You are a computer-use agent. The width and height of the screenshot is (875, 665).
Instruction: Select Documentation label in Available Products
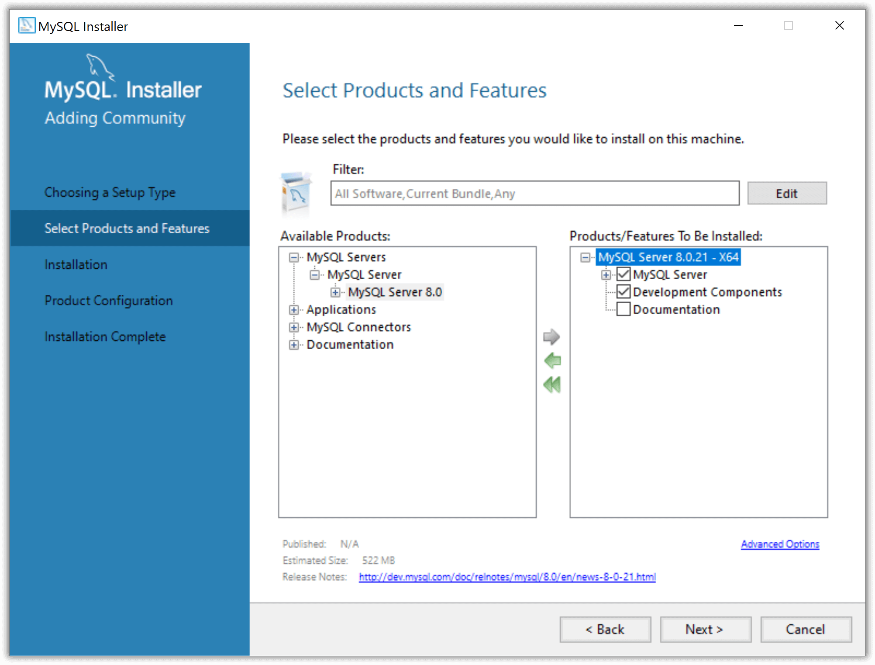[350, 344]
